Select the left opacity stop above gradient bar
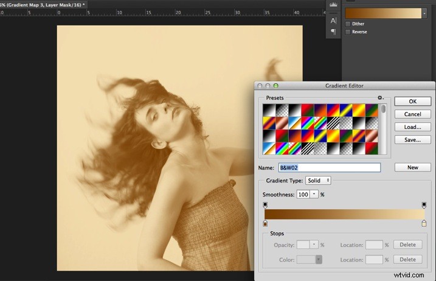 (265, 206)
